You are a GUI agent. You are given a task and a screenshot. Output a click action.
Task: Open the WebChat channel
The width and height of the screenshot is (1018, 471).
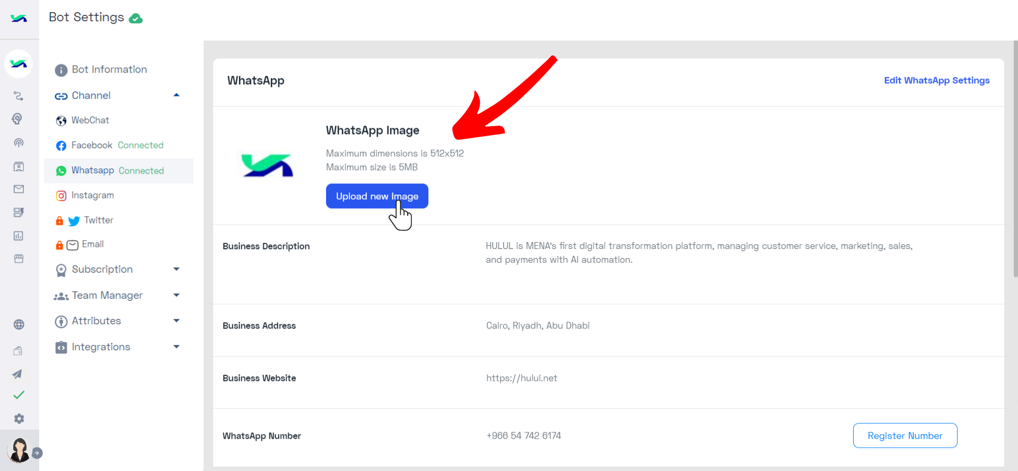tap(83, 120)
